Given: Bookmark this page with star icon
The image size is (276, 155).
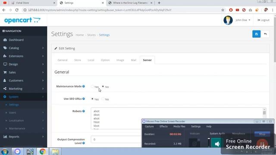Looking at the screenshot, I should (223, 10).
